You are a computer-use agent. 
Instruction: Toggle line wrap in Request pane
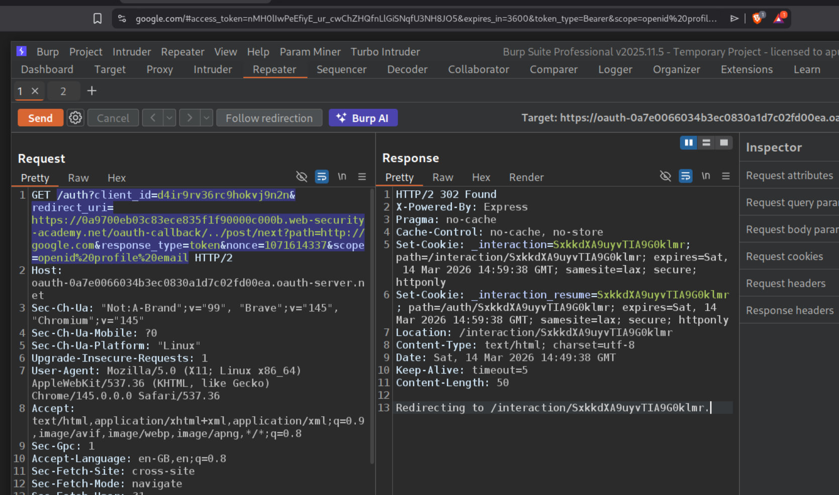(322, 177)
